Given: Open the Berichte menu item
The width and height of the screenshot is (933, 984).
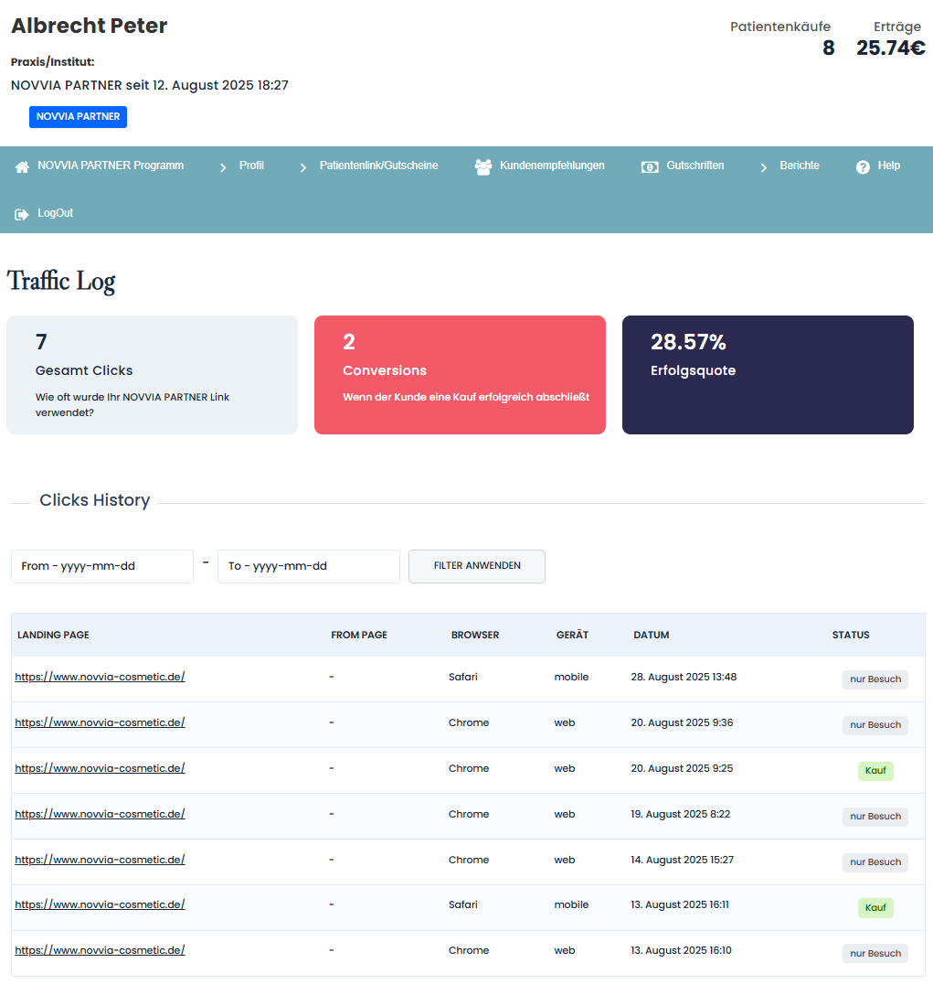Looking at the screenshot, I should coord(800,166).
